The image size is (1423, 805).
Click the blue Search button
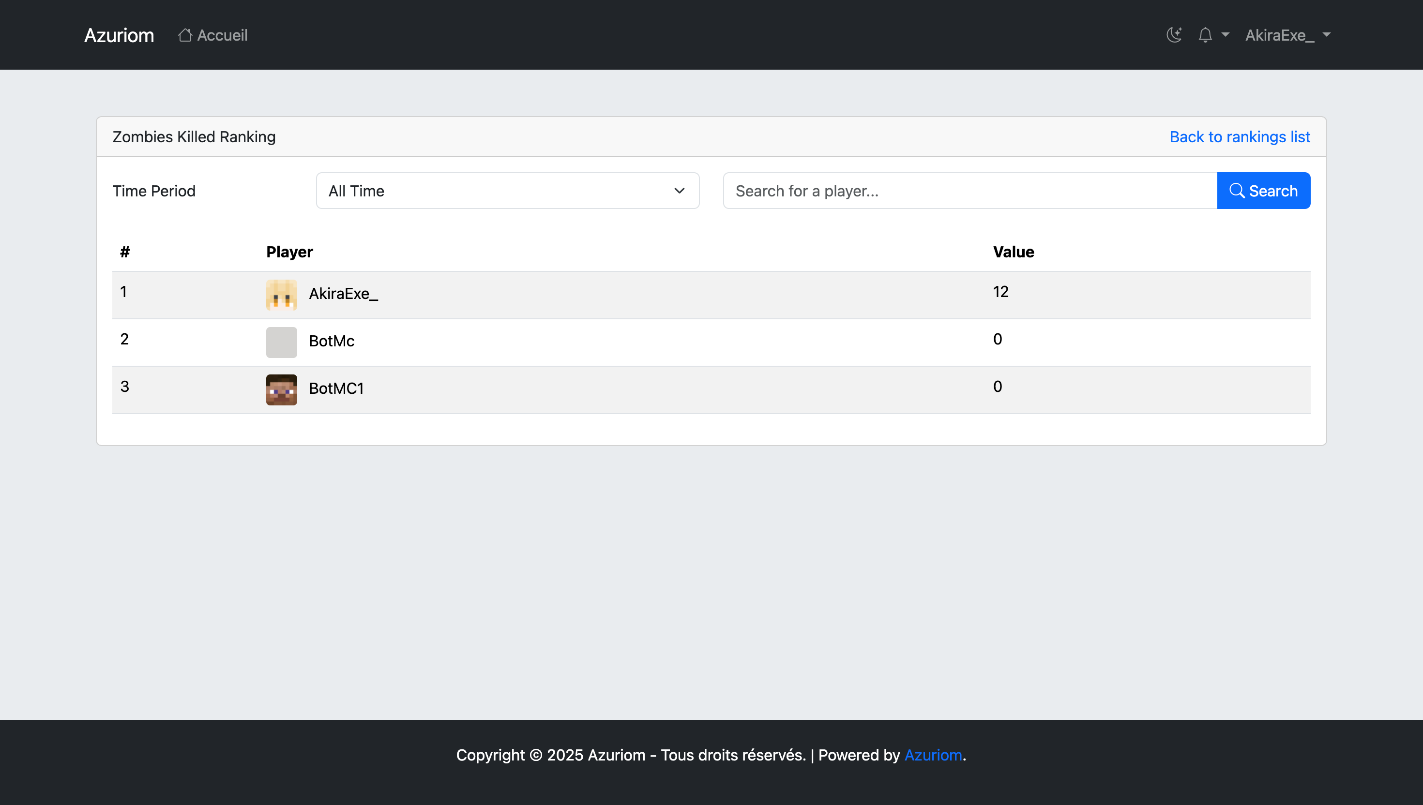pyautogui.click(x=1263, y=191)
